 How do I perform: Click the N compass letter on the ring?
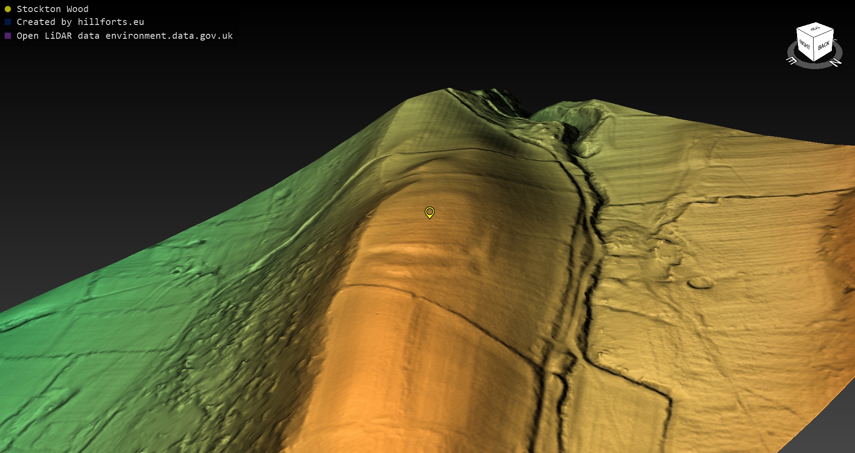pos(835,62)
